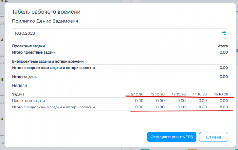Select the 15.10.26 column header
Image resolution: width=238 pixels, height=150 pixels.
(221, 94)
